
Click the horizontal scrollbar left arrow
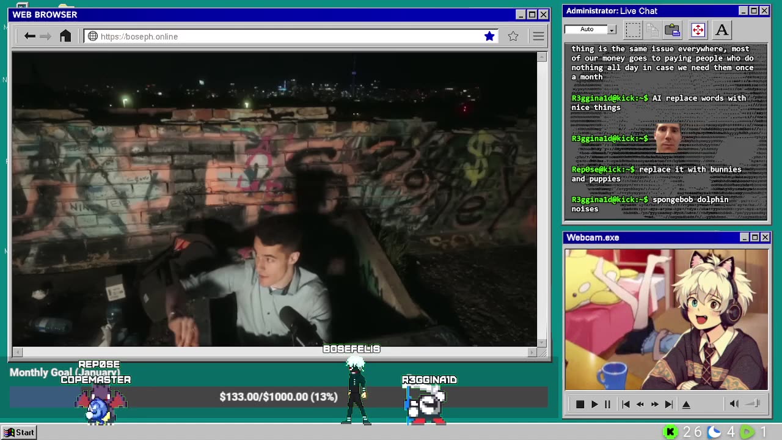18,352
